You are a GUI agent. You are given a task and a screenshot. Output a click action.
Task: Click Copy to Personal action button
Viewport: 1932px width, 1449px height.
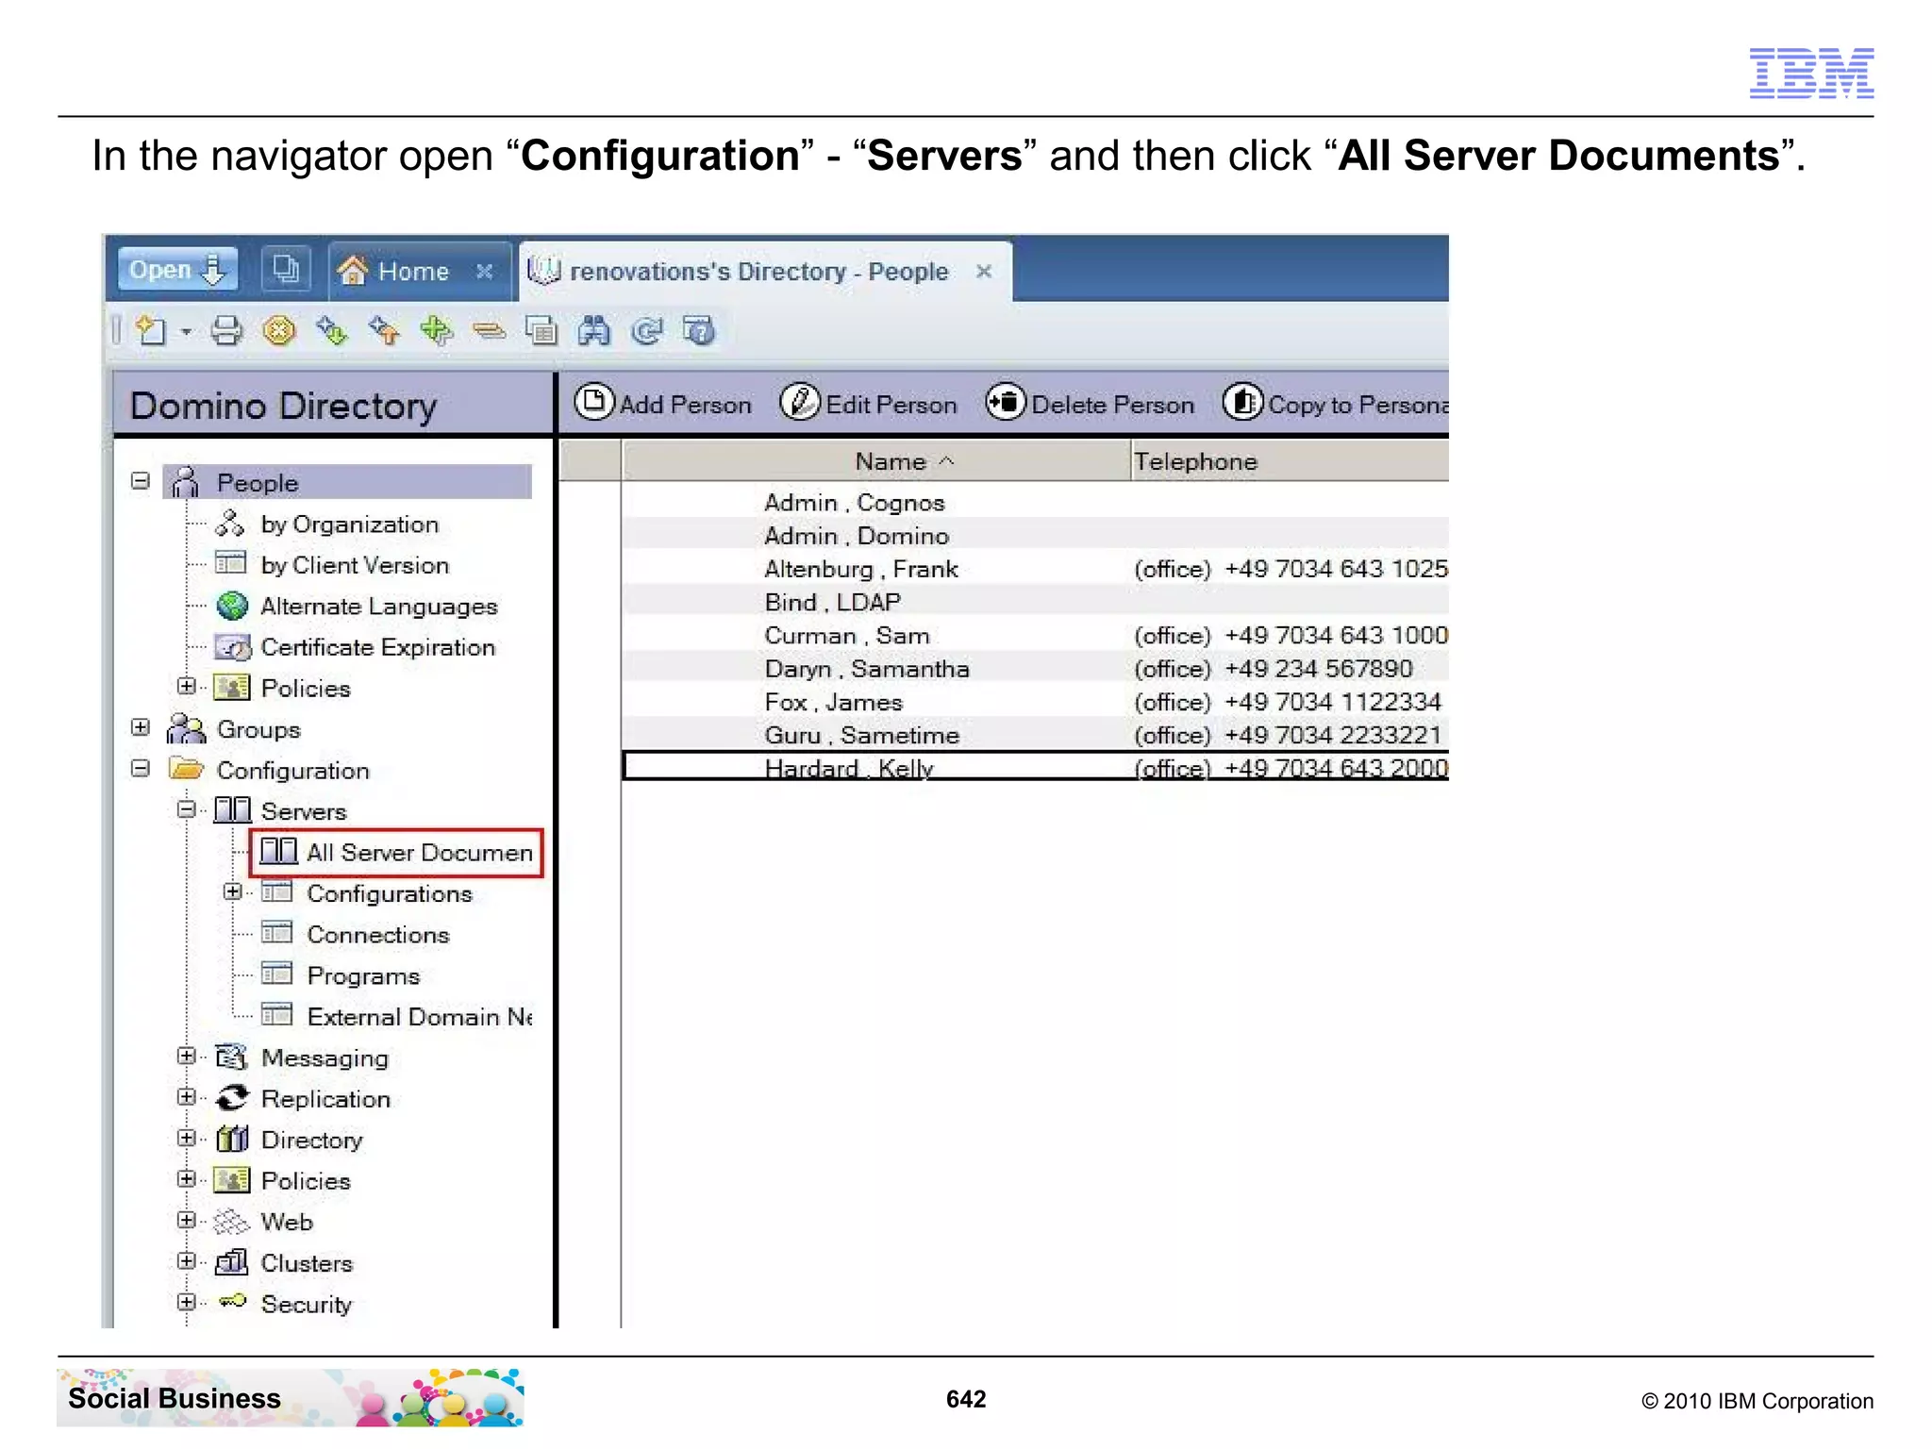click(1336, 404)
